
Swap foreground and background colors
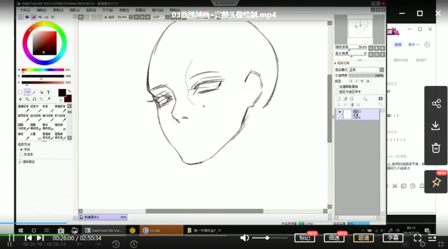coord(70,91)
